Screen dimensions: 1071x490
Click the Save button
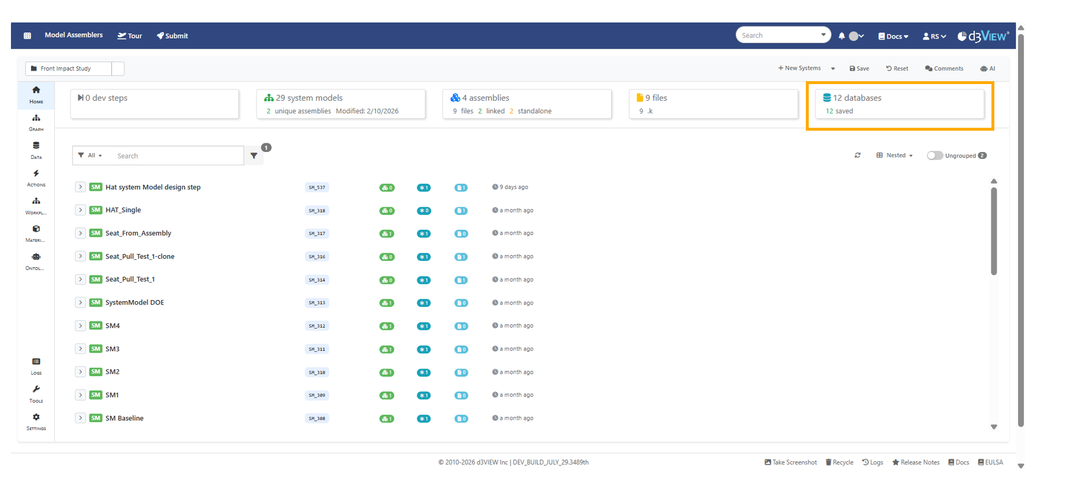pyautogui.click(x=859, y=69)
